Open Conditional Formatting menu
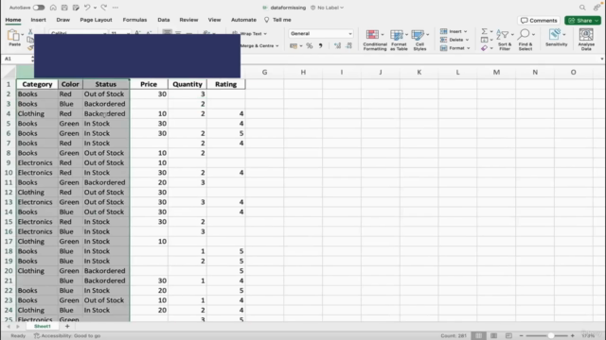 (x=375, y=40)
